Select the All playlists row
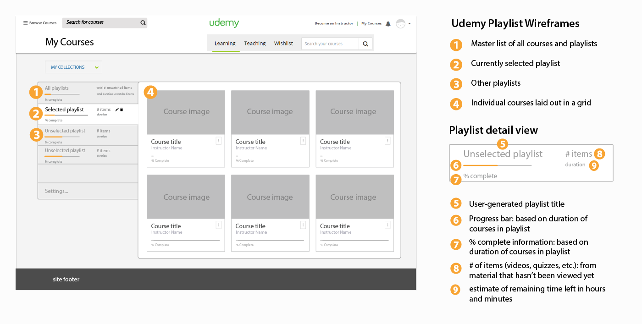This screenshot has height=324, width=642. (88, 93)
